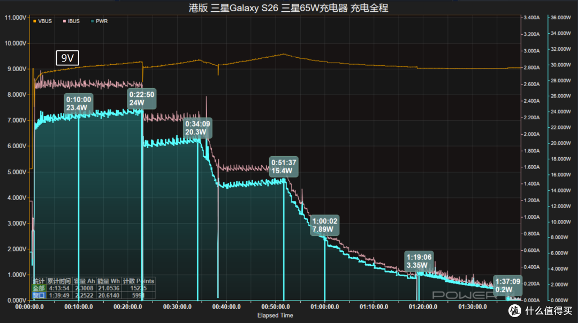Select the 21.0536 energy cell
Screen dimensions: 578x323
pyautogui.click(x=108, y=288)
